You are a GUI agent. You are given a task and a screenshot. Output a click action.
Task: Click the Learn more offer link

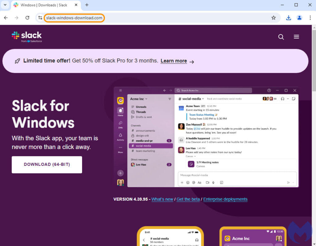pyautogui.click(x=174, y=61)
